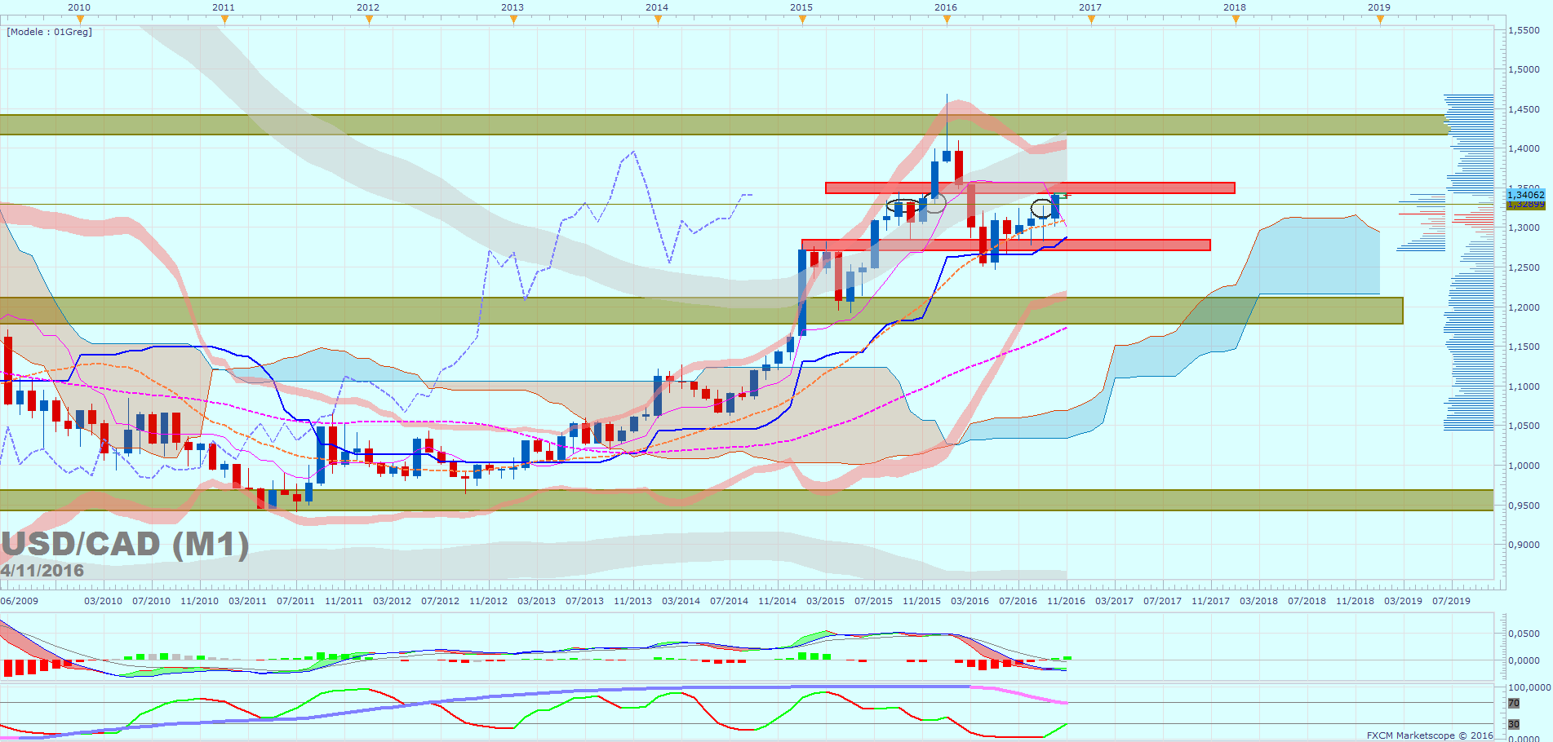Click the 03/2012 date axis label
The height and width of the screenshot is (742, 1553).
coord(393,601)
